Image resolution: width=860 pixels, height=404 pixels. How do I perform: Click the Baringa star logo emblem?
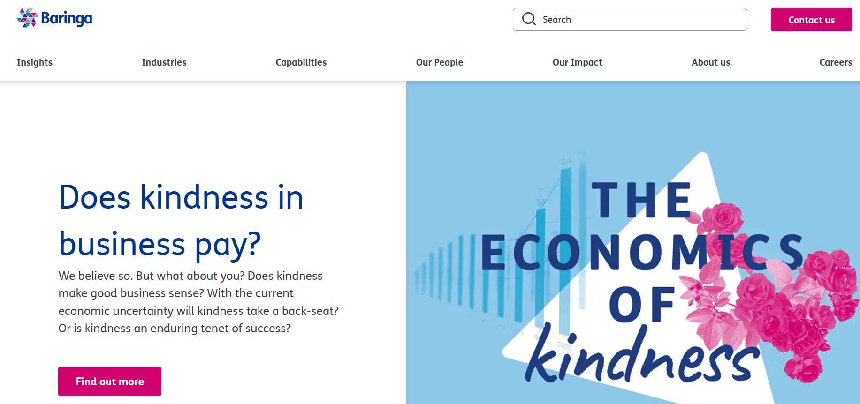tap(27, 18)
